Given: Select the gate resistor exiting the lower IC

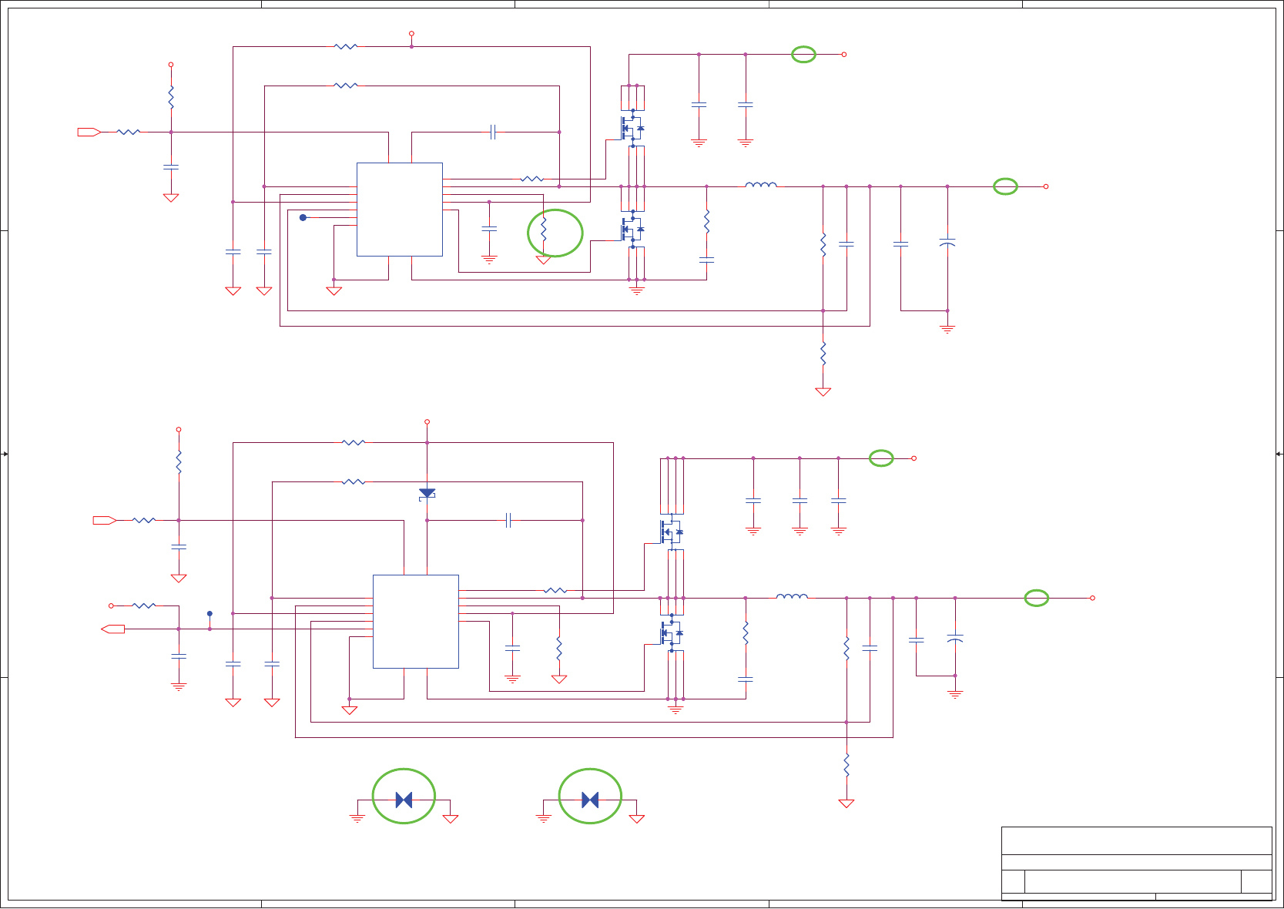Looking at the screenshot, I should [555, 591].
